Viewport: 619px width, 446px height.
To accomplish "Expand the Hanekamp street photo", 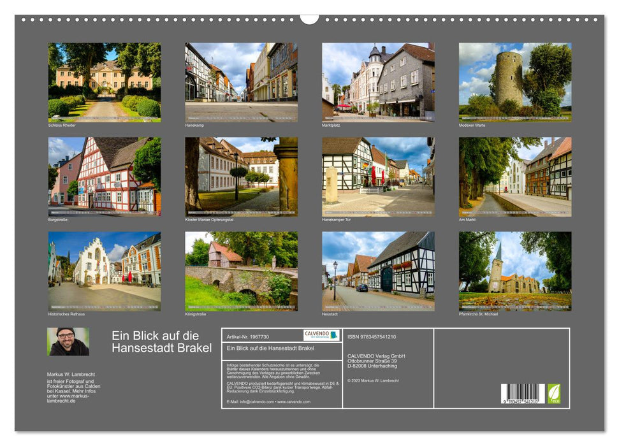I will coord(237,83).
